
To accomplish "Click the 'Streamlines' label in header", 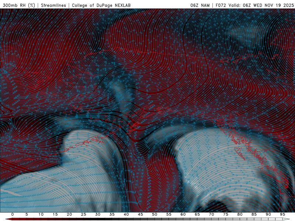I will point(53,5).
